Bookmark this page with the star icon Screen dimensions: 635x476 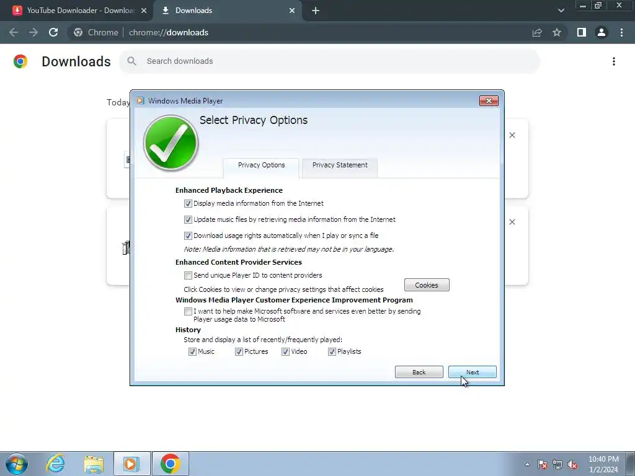[x=557, y=32]
